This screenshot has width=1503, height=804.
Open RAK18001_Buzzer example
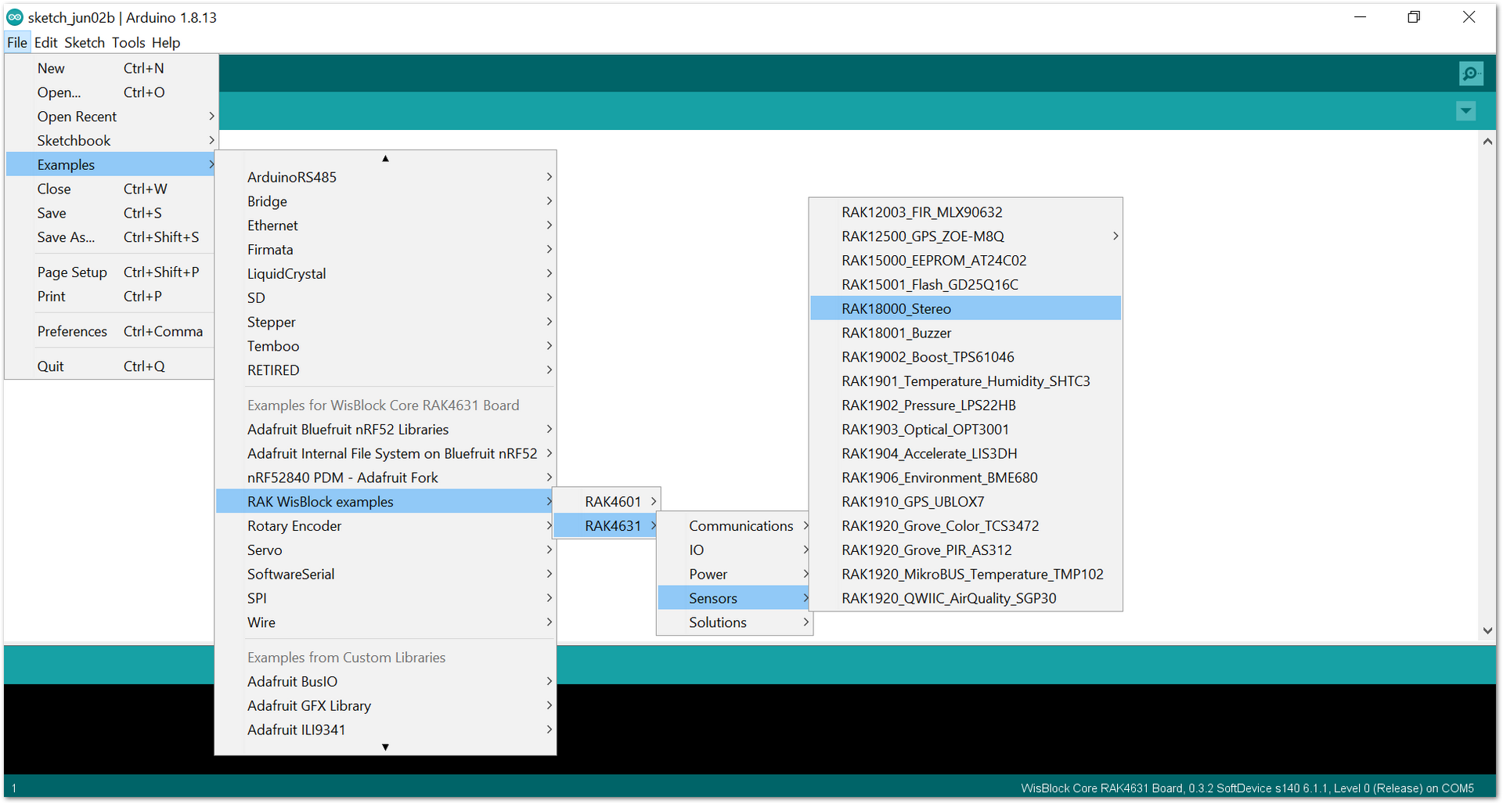(965, 333)
